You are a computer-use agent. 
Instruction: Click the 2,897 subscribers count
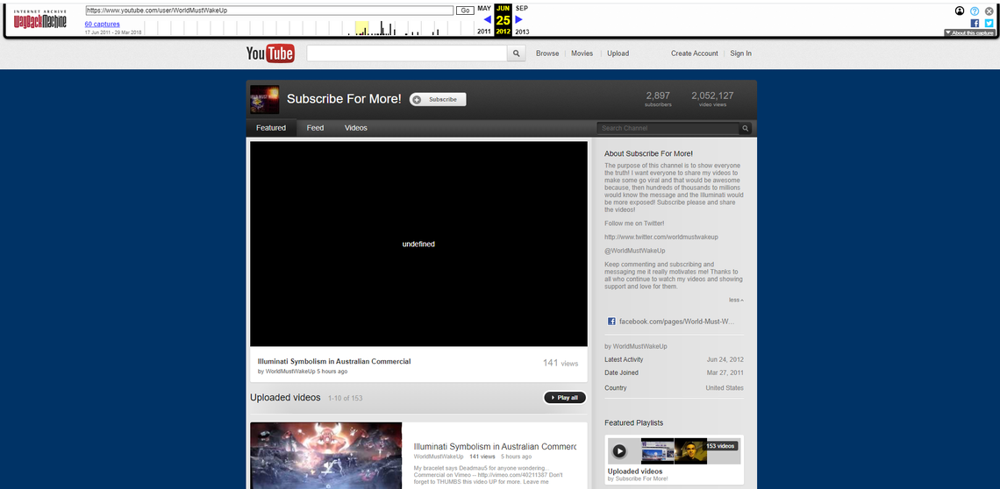(x=658, y=96)
